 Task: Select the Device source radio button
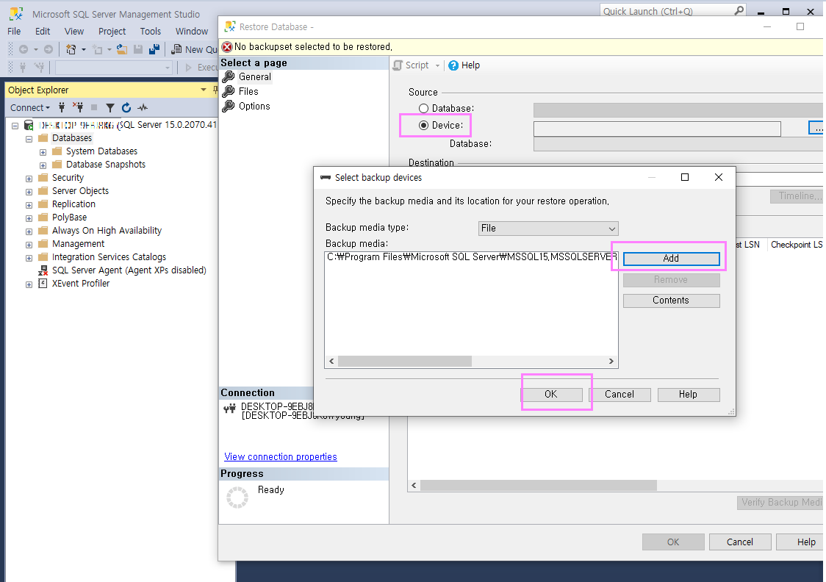click(423, 126)
